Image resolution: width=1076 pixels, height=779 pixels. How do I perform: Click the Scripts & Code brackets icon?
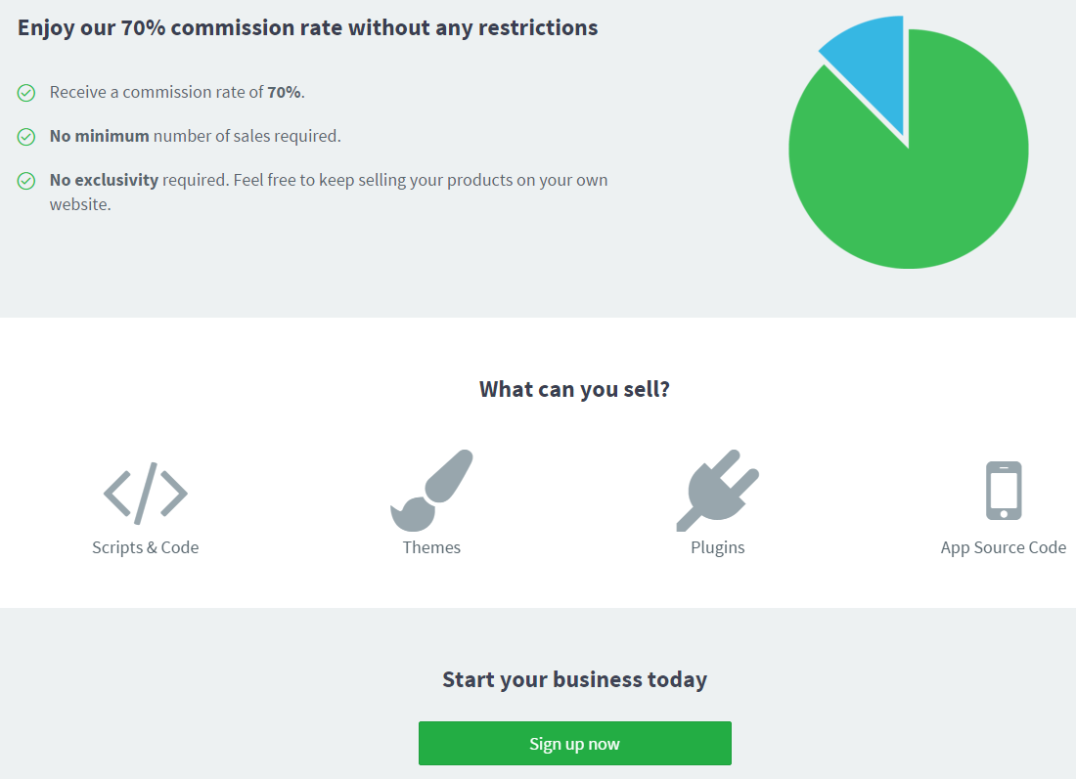pos(146,493)
